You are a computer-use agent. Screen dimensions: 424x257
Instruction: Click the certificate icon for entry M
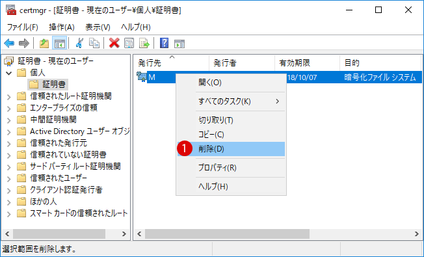click(x=141, y=77)
